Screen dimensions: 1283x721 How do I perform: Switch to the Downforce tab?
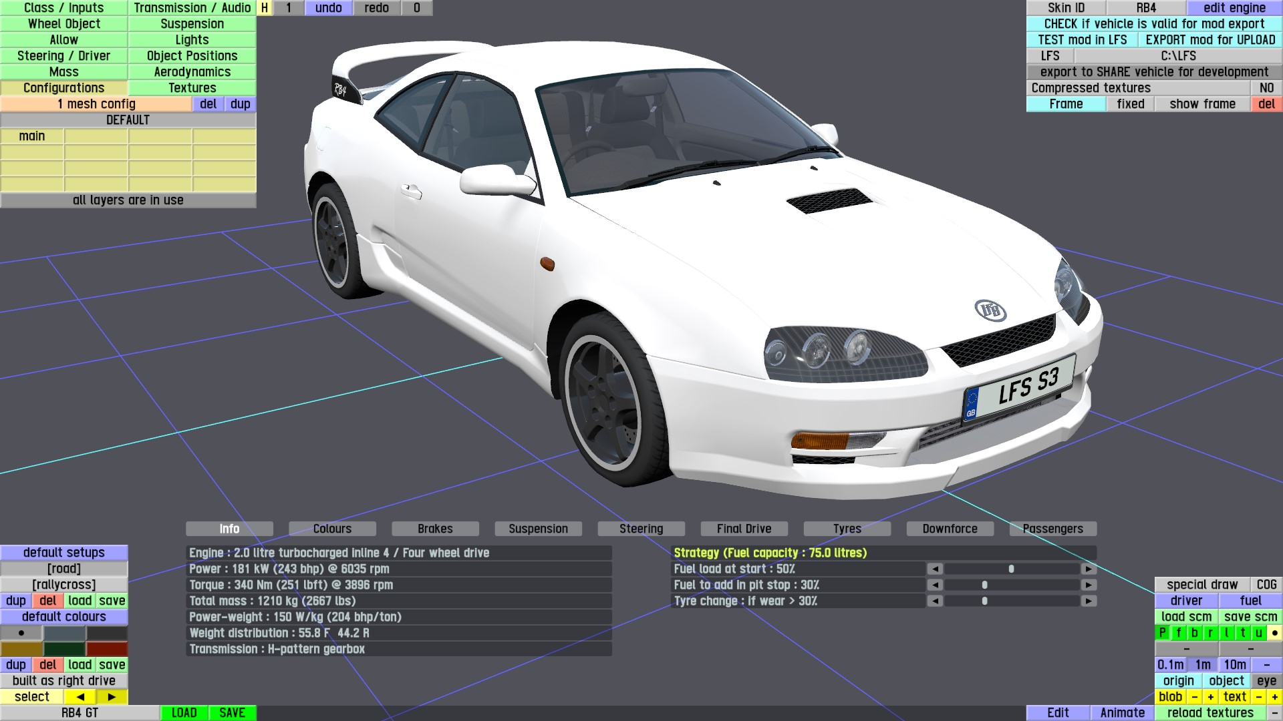point(950,529)
